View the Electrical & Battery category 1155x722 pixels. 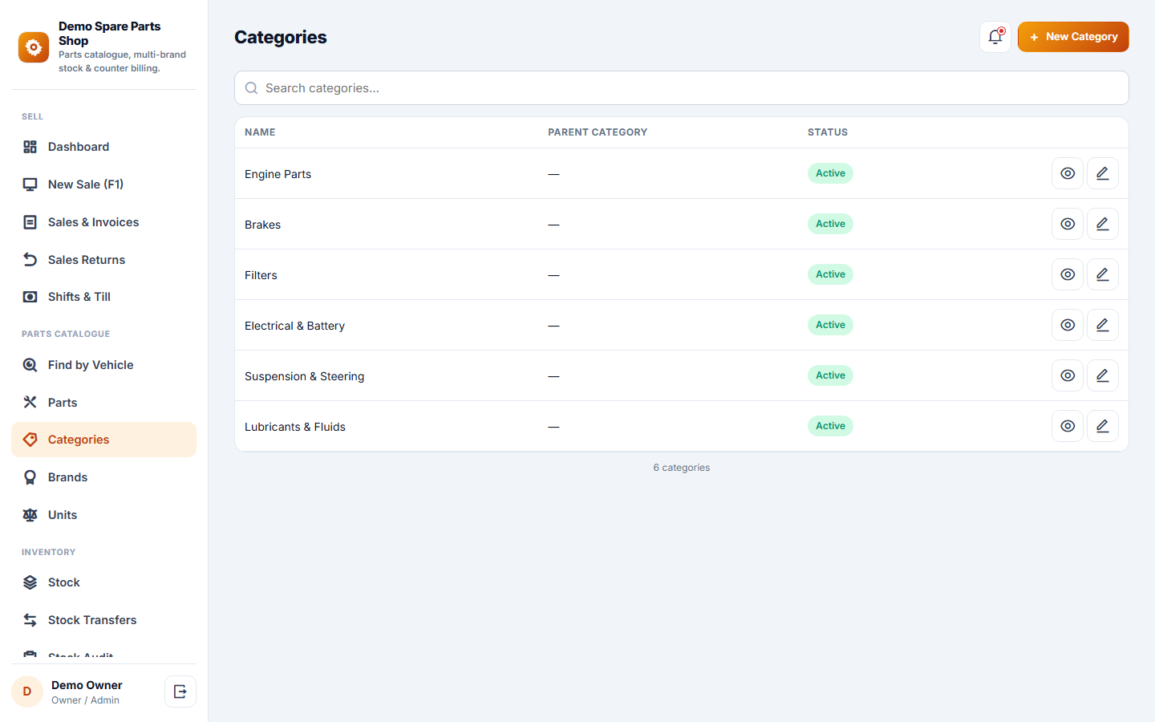(1068, 325)
